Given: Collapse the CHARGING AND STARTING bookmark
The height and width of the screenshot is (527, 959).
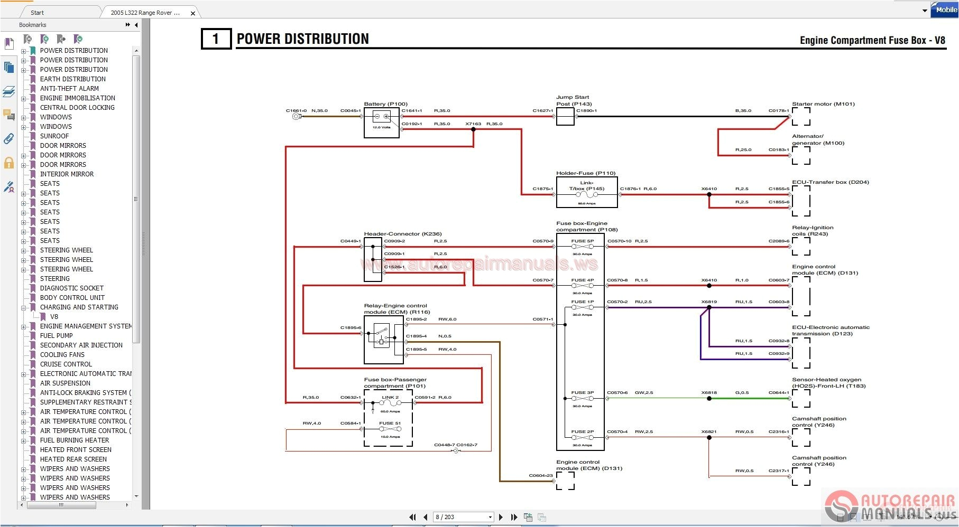Looking at the screenshot, I should tap(23, 307).
